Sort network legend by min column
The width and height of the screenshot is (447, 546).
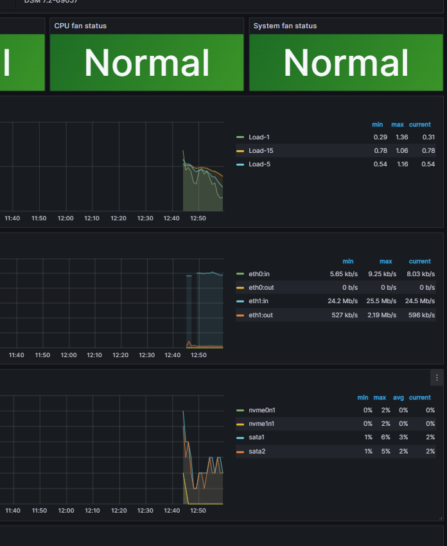point(348,261)
